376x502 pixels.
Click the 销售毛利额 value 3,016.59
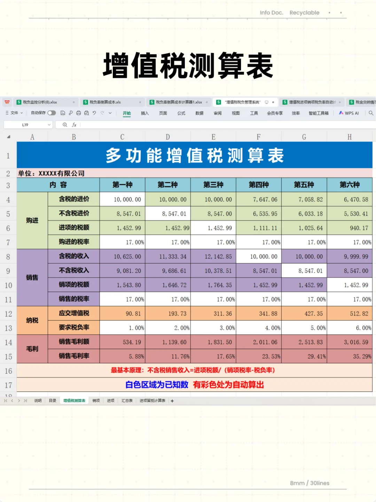point(350,342)
